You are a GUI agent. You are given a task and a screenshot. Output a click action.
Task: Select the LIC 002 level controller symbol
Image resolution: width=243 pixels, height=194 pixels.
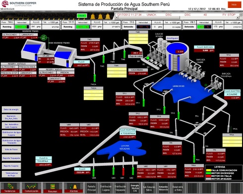pyautogui.click(x=44, y=38)
